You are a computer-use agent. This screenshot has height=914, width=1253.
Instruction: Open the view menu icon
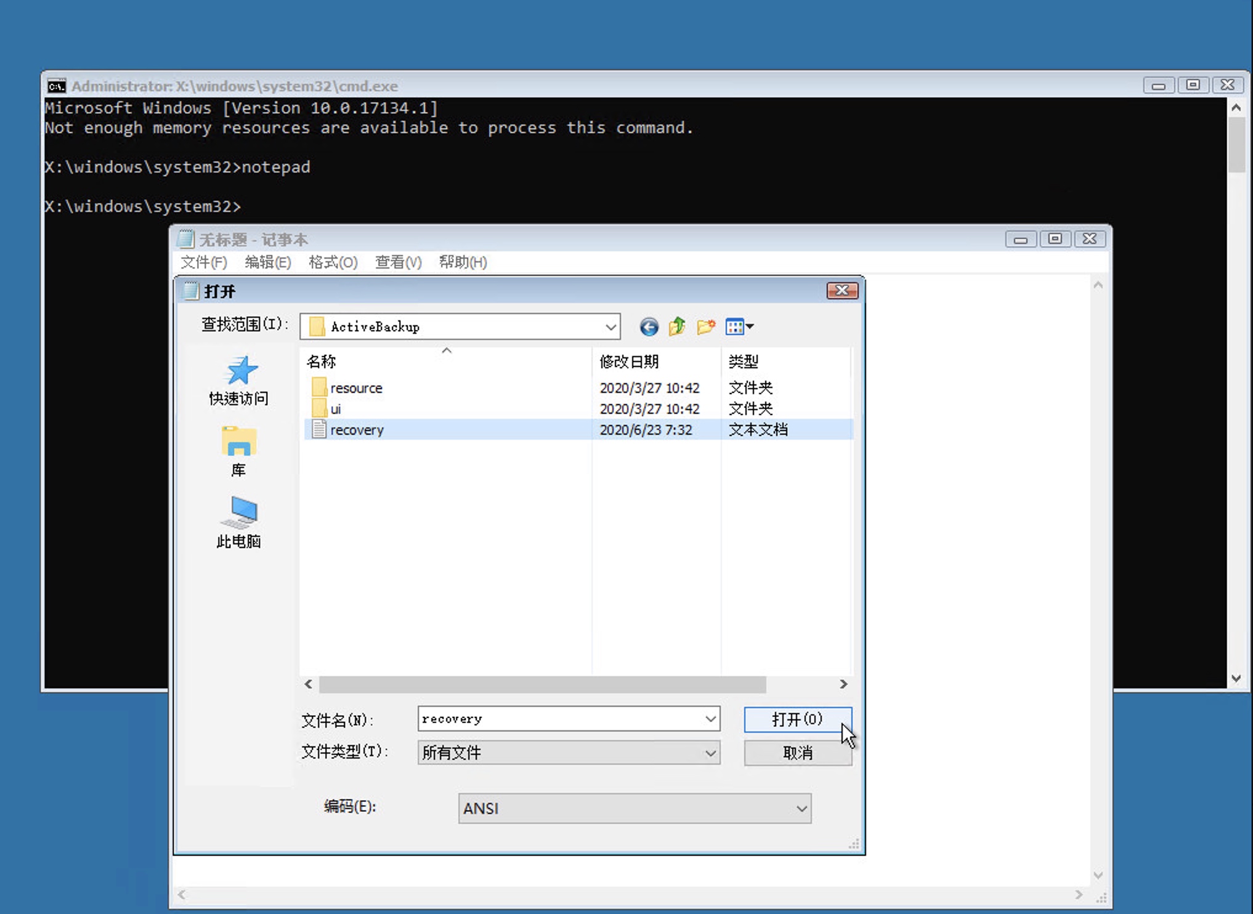(x=739, y=327)
